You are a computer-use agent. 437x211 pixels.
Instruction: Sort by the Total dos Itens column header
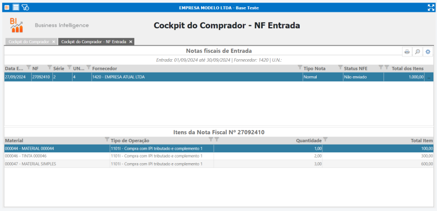point(408,68)
